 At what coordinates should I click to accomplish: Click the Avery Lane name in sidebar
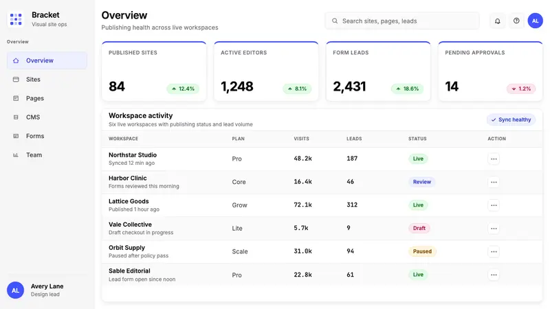(x=47, y=286)
